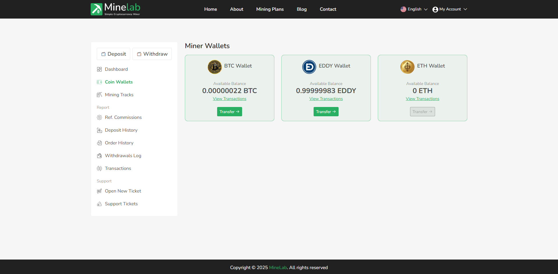This screenshot has height=274, width=558.
Task: Click the Coin Wallets wallet icon
Action: 99,82
